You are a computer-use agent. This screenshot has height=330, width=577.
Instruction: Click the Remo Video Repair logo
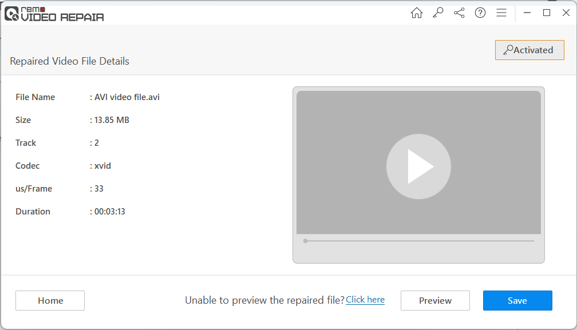pyautogui.click(x=54, y=14)
